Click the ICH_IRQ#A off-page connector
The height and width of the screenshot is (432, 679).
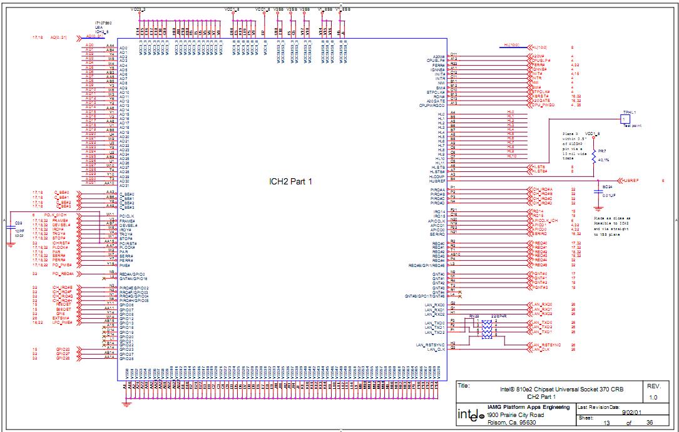click(540, 189)
